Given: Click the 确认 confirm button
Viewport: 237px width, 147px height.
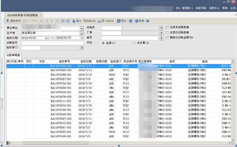Looking at the screenshot, I should [x=77, y=21].
